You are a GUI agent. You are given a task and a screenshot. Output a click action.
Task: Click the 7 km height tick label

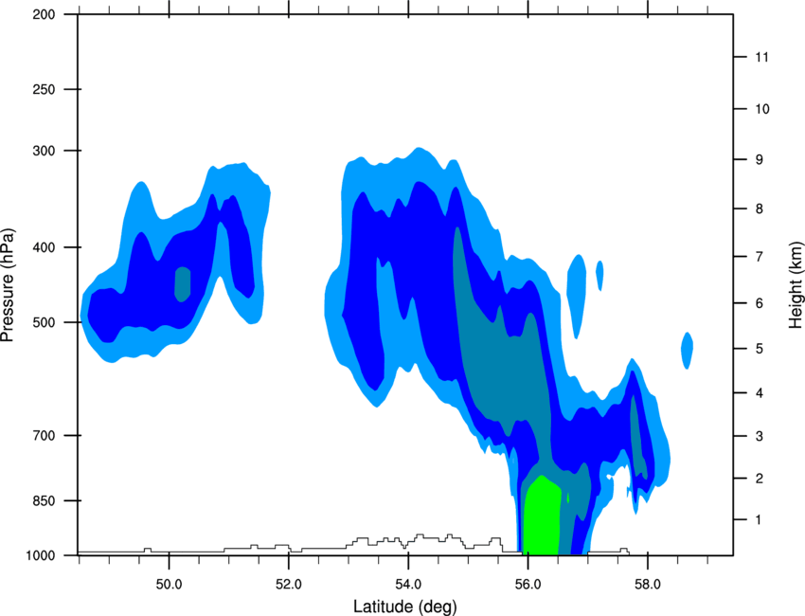(760, 257)
